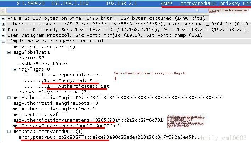Viewport: 251px width, 145px height.
Task: Select the msgID: 58 field
Action: [31, 58]
